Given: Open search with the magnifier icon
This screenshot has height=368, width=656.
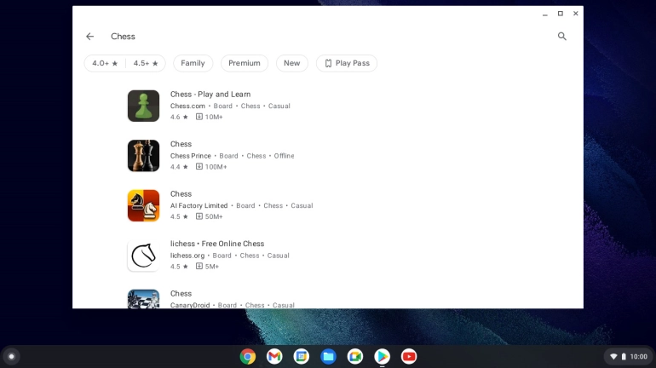Looking at the screenshot, I should point(561,37).
